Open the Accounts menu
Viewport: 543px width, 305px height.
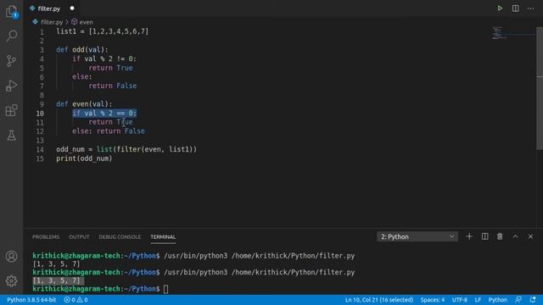coord(11,256)
